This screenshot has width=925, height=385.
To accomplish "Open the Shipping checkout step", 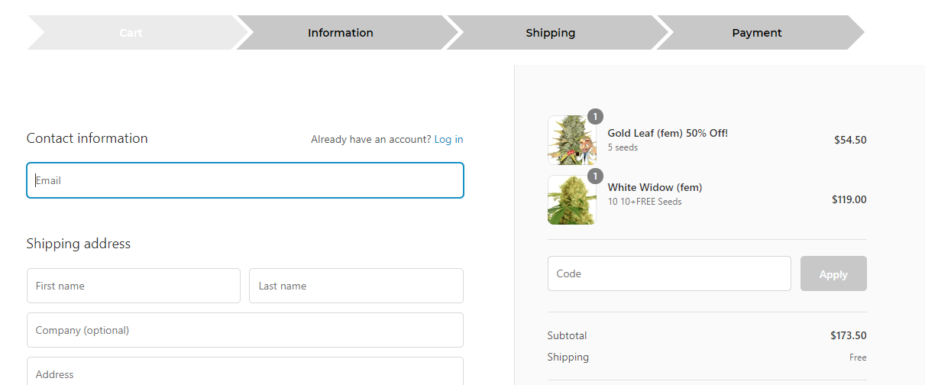I will (x=551, y=33).
